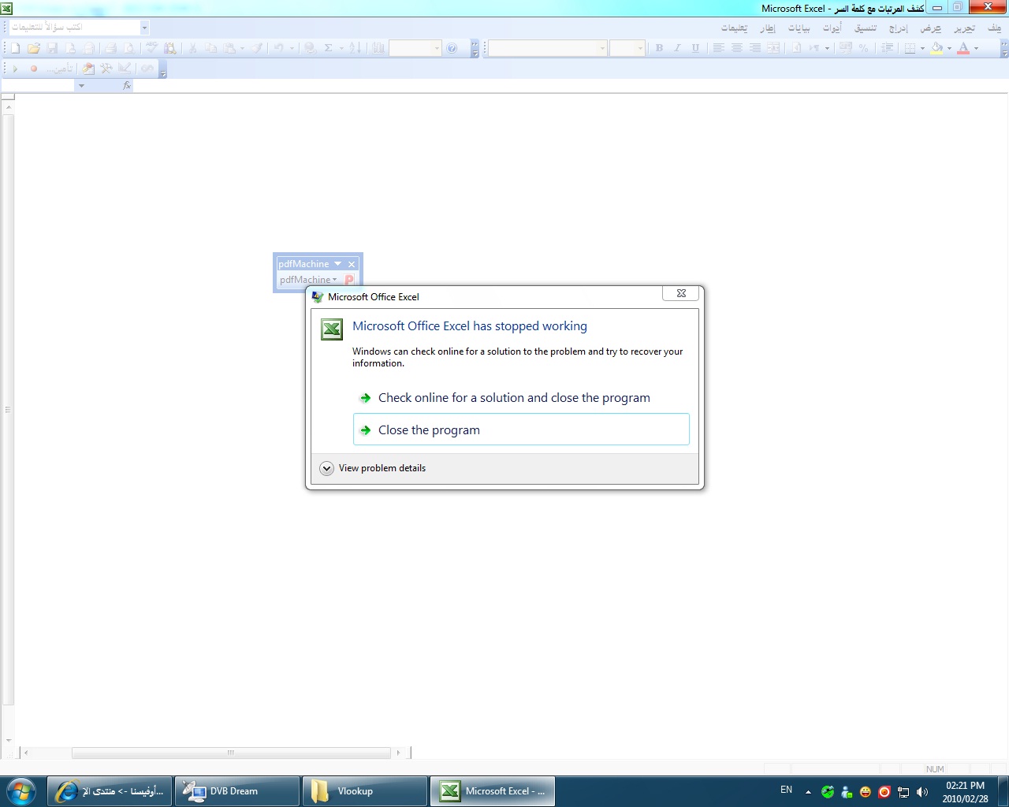1009x807 pixels.
Task: Click the Percent style icon
Action: coord(863,48)
